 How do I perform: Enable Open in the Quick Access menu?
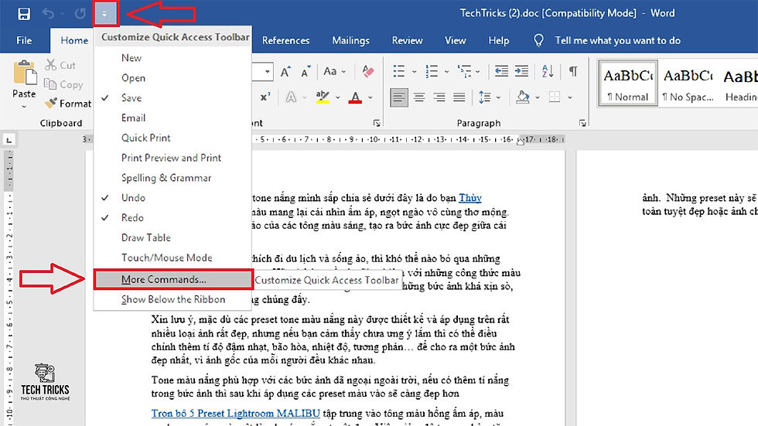coord(172,78)
